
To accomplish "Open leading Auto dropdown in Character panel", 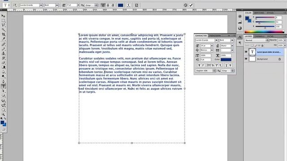I will [x=232, y=46].
